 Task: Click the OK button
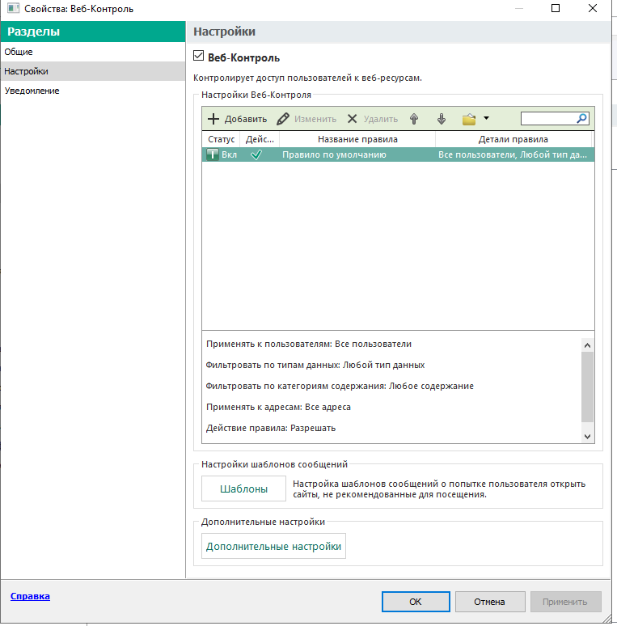pos(416,602)
